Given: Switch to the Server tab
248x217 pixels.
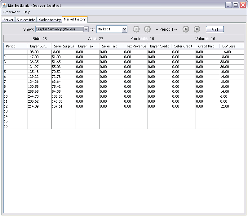Looking at the screenshot, I should pyautogui.click(x=8, y=20).
